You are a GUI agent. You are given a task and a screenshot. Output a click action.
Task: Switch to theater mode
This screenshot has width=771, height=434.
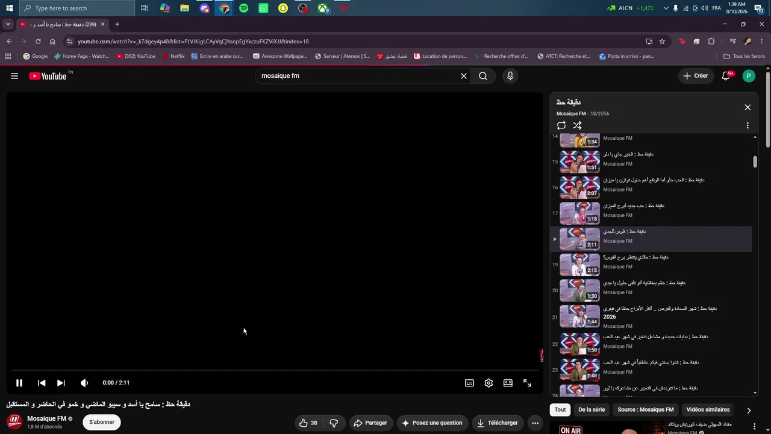pyautogui.click(x=508, y=383)
